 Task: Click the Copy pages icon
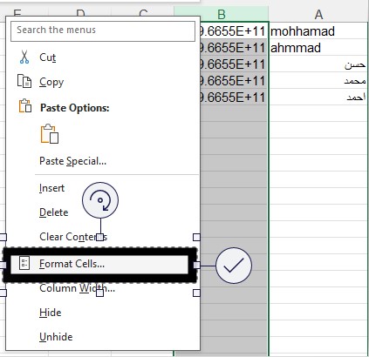point(24,81)
